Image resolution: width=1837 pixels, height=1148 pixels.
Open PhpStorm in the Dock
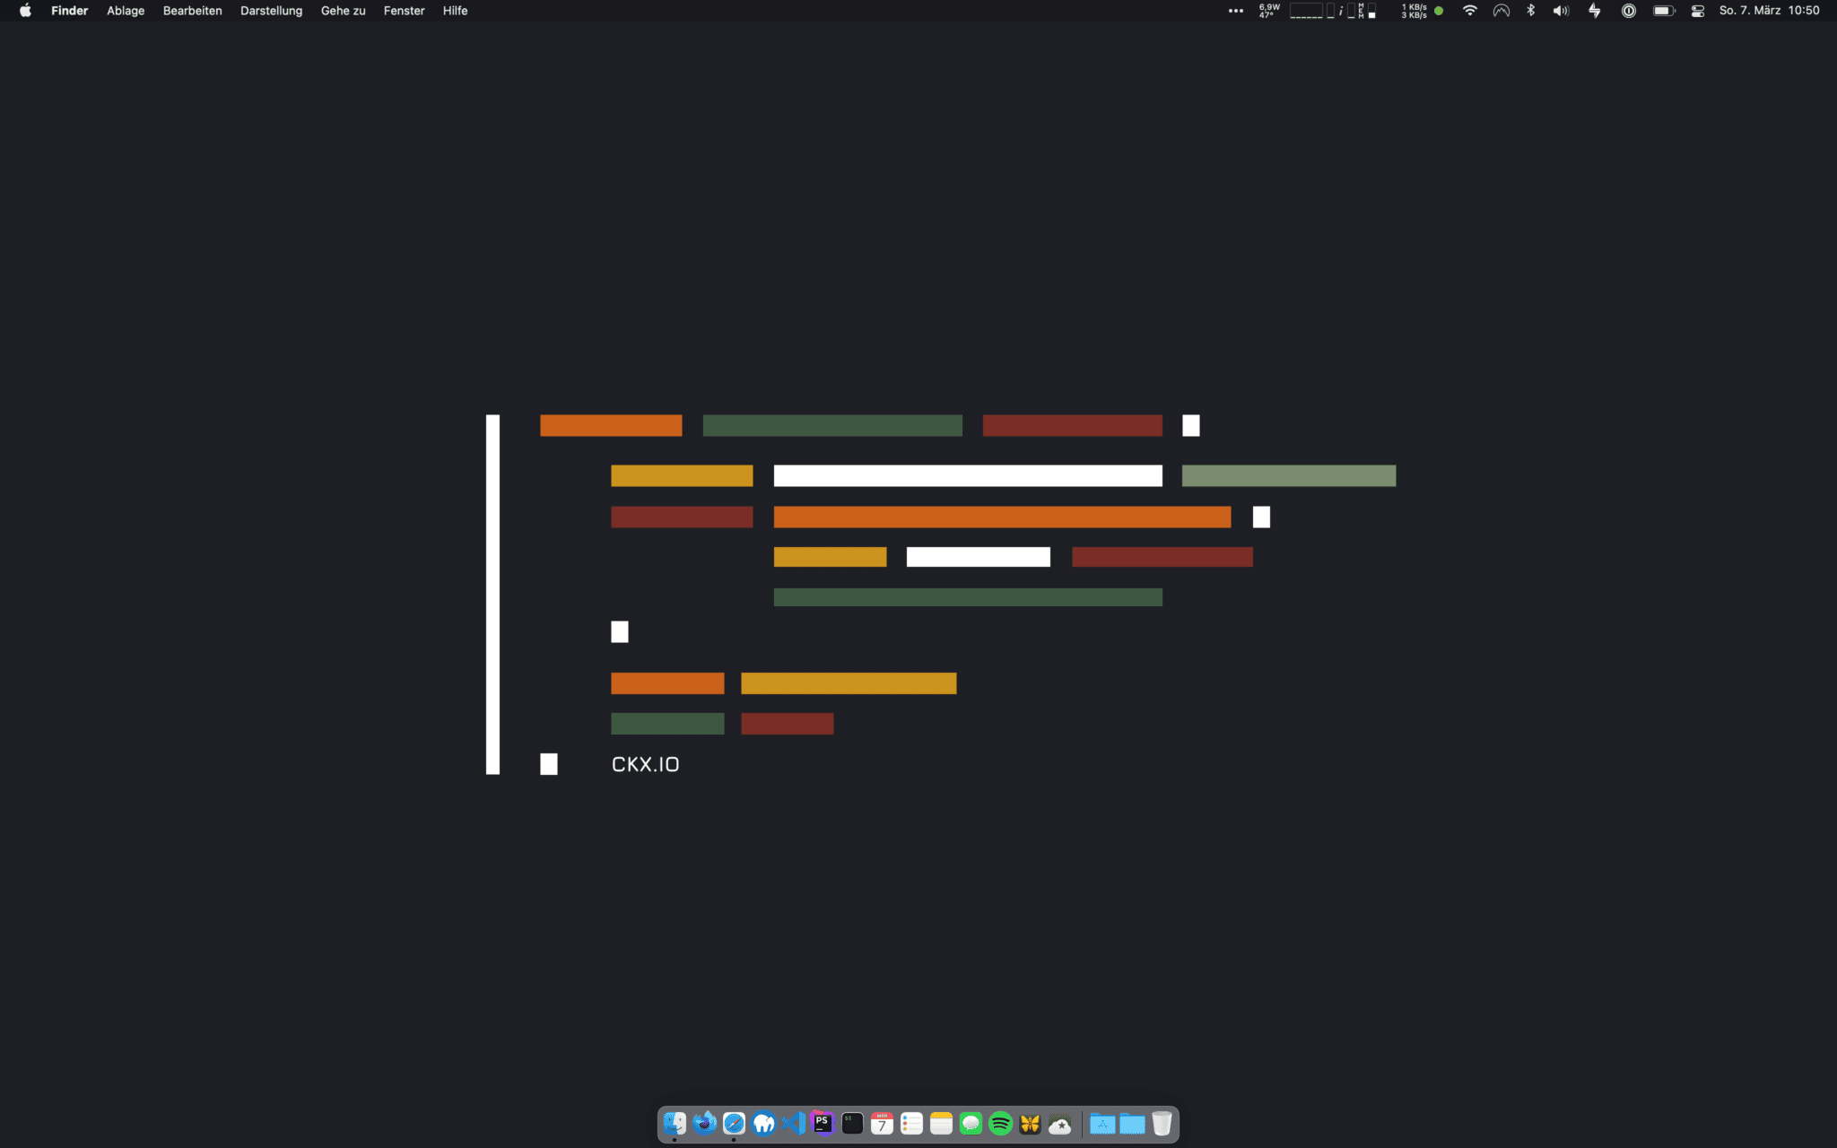823,1123
